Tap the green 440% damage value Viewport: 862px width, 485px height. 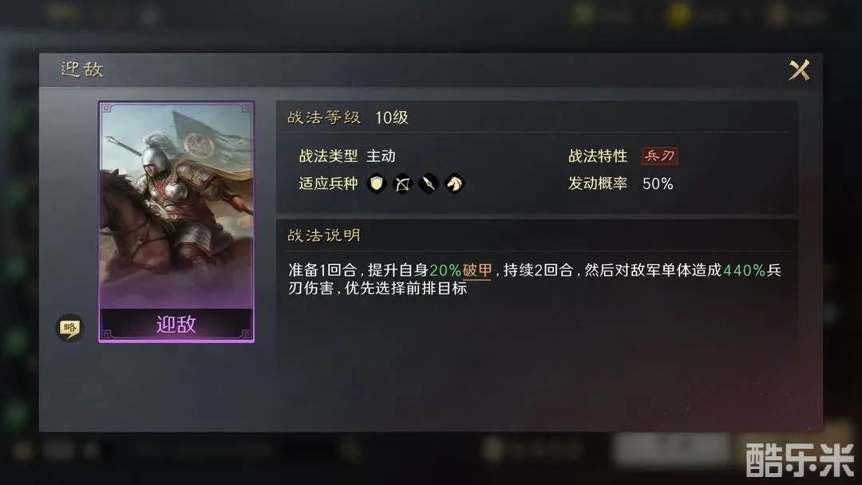pyautogui.click(x=745, y=270)
